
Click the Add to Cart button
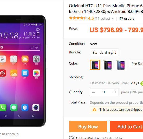[126, 127]
